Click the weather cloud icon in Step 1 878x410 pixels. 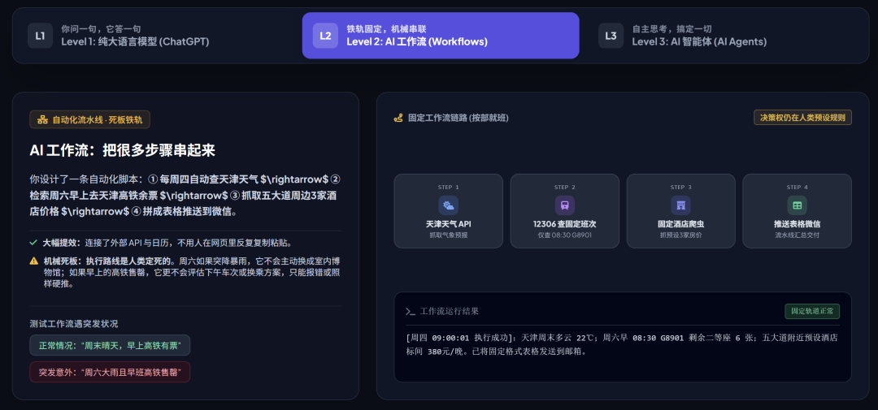pyautogui.click(x=449, y=205)
